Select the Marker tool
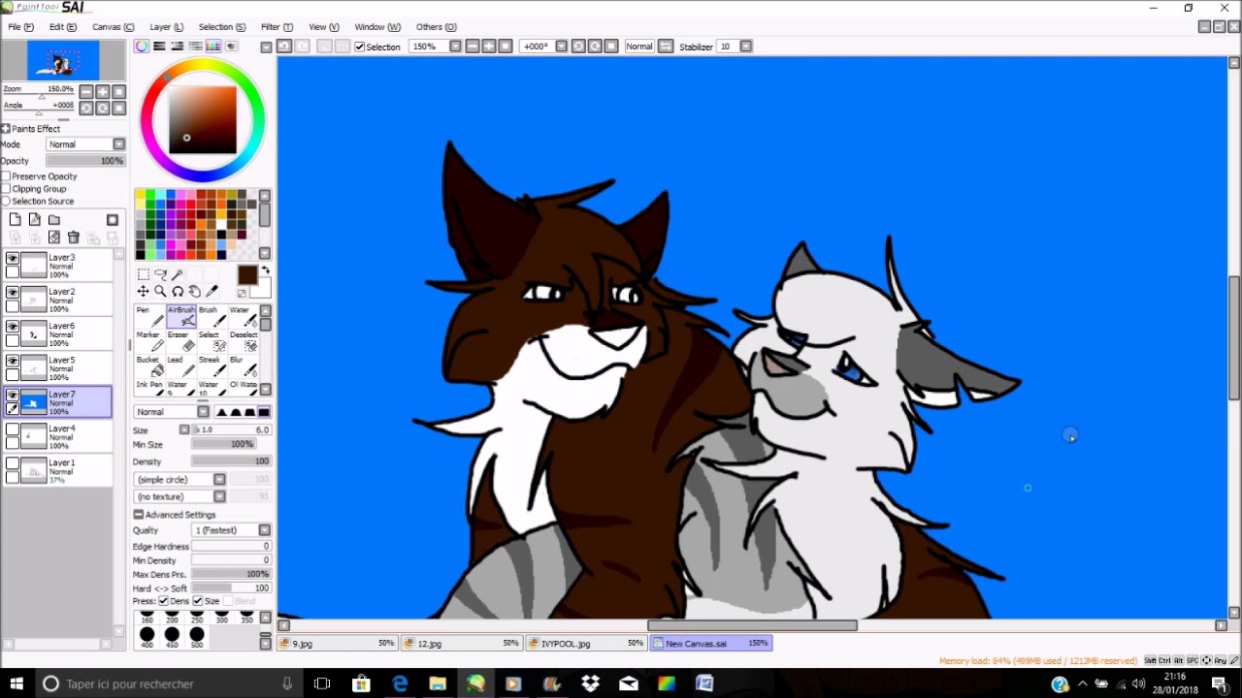 tap(149, 341)
